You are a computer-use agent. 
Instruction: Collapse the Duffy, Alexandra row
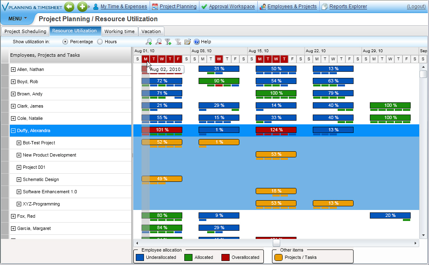point(13,131)
